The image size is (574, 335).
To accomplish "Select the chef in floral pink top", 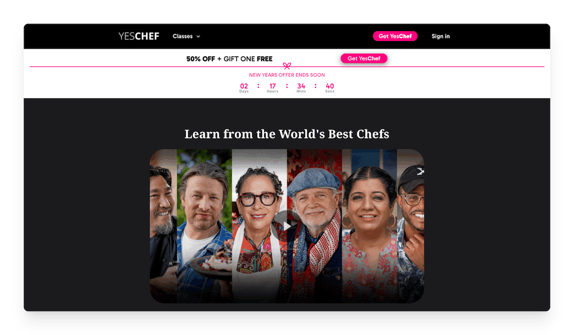I will [x=369, y=226].
